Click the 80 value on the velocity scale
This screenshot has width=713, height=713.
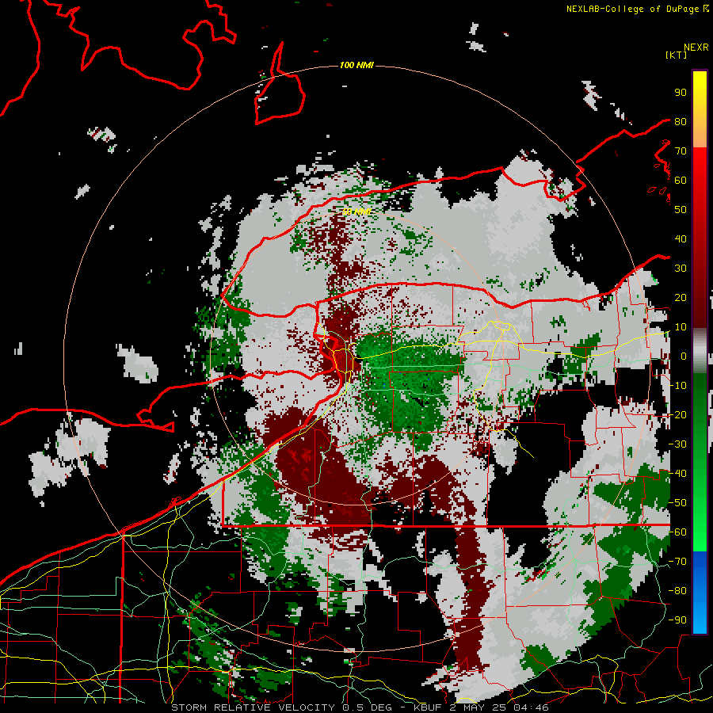click(x=681, y=121)
